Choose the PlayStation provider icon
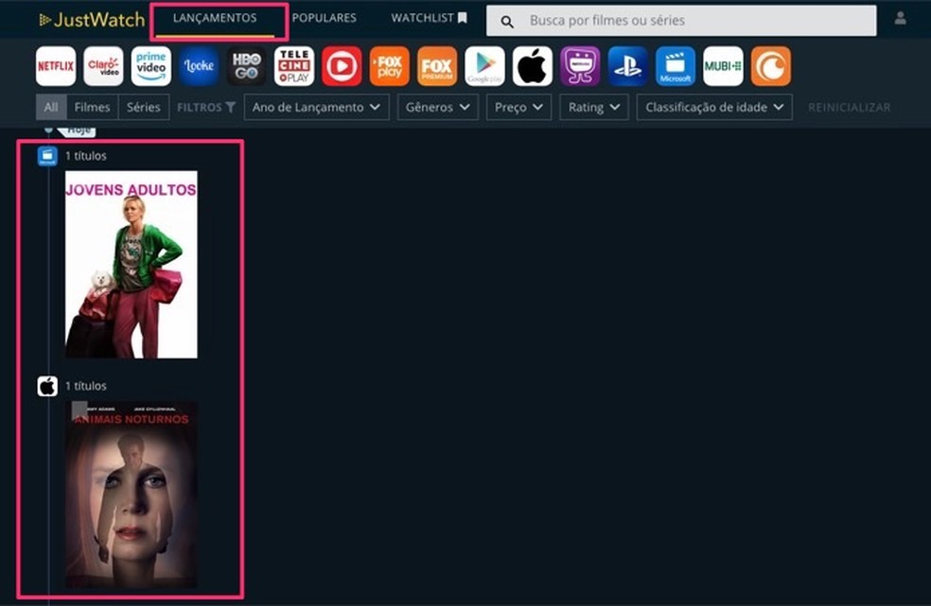 click(x=627, y=66)
